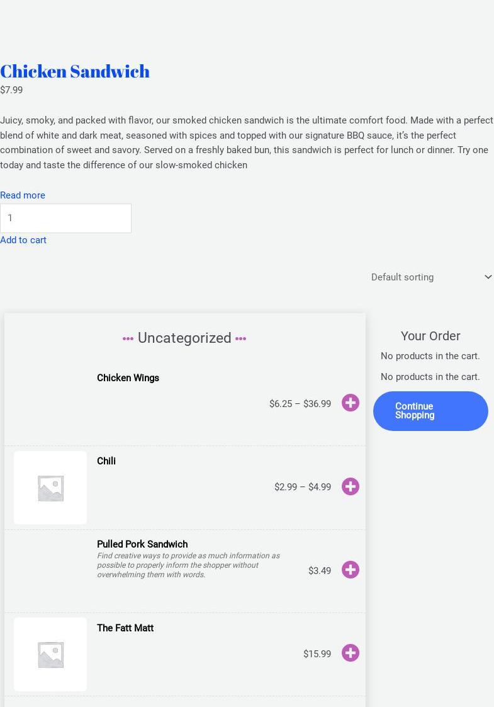The width and height of the screenshot is (494, 707).
Task: Click The Fatt Matt placeholder image
Action: click(50, 654)
